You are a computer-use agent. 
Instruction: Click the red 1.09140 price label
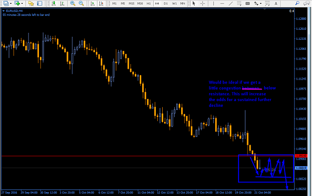(301, 156)
